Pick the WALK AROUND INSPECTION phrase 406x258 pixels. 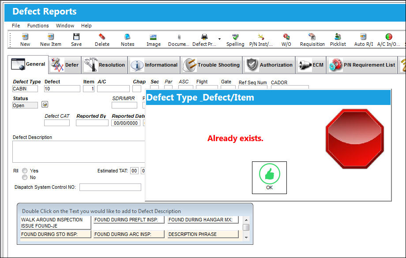(56, 223)
